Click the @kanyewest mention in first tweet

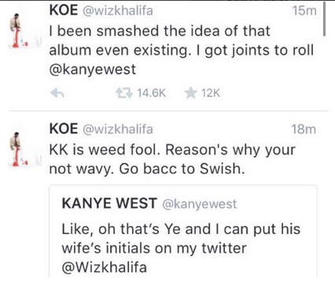(92, 69)
